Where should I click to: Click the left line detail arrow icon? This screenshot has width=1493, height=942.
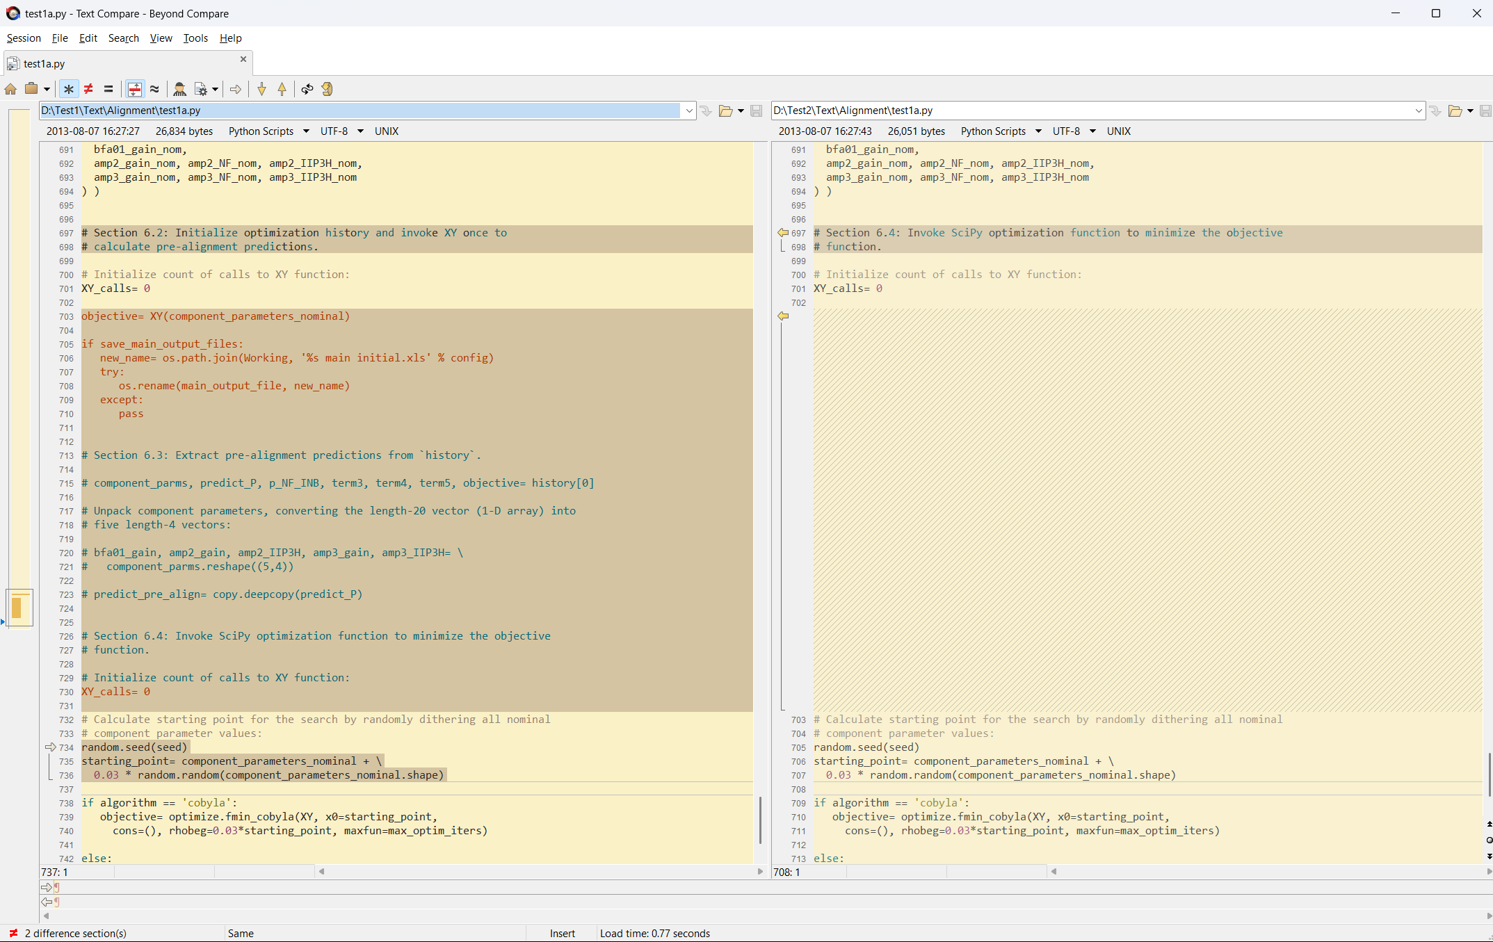coord(47,887)
